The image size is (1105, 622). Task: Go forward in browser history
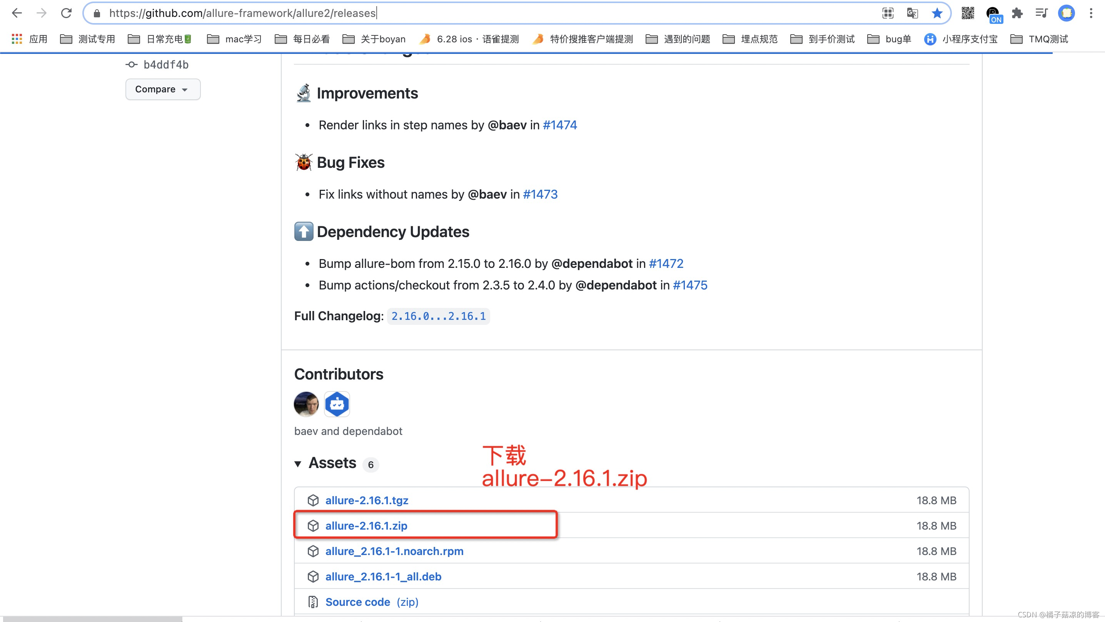tap(41, 13)
